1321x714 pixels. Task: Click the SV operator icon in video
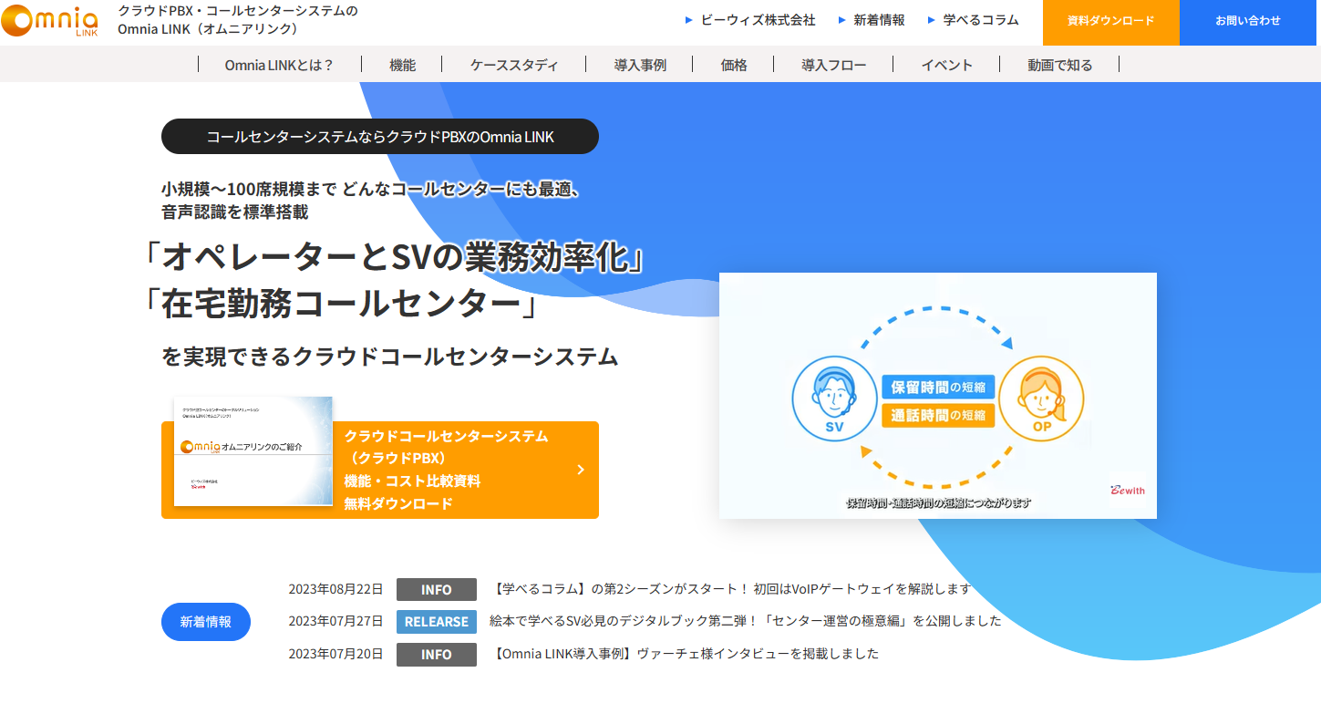[835, 399]
